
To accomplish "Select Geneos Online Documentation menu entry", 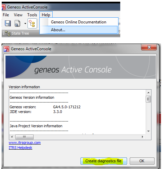I will click(79, 22).
